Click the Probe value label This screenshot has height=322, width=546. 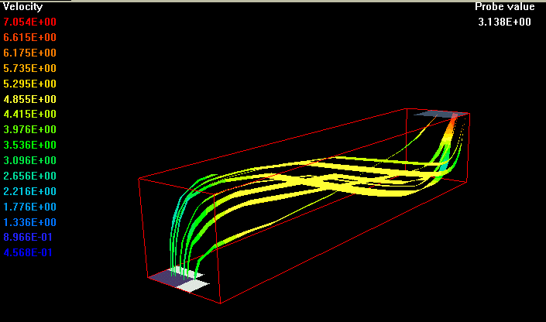(x=504, y=7)
